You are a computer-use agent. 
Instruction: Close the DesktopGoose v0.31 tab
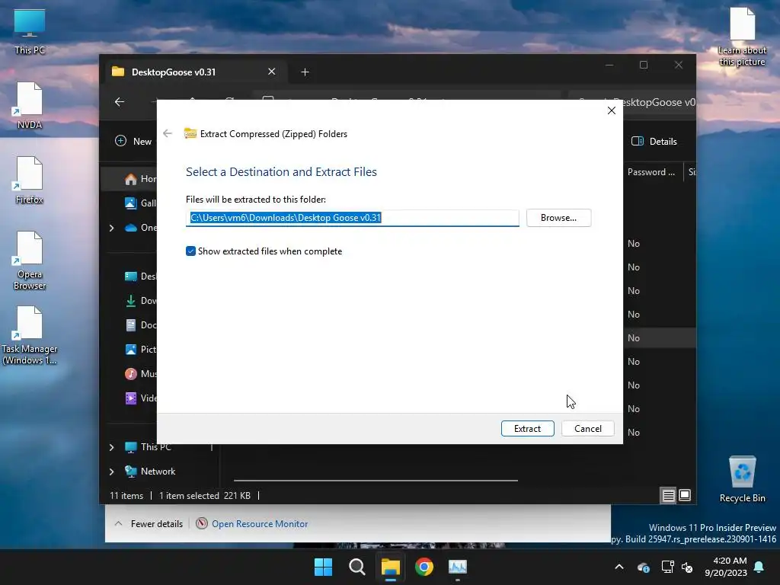pyautogui.click(x=272, y=72)
